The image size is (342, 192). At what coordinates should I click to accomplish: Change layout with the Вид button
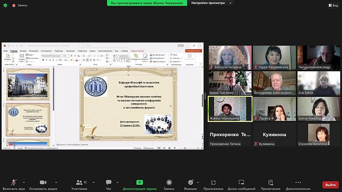[x=333, y=5]
